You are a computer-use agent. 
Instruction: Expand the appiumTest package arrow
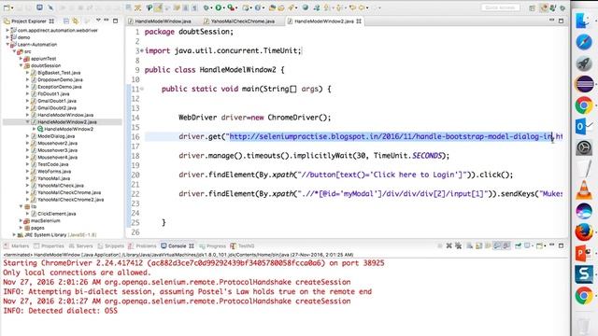(x=21, y=59)
